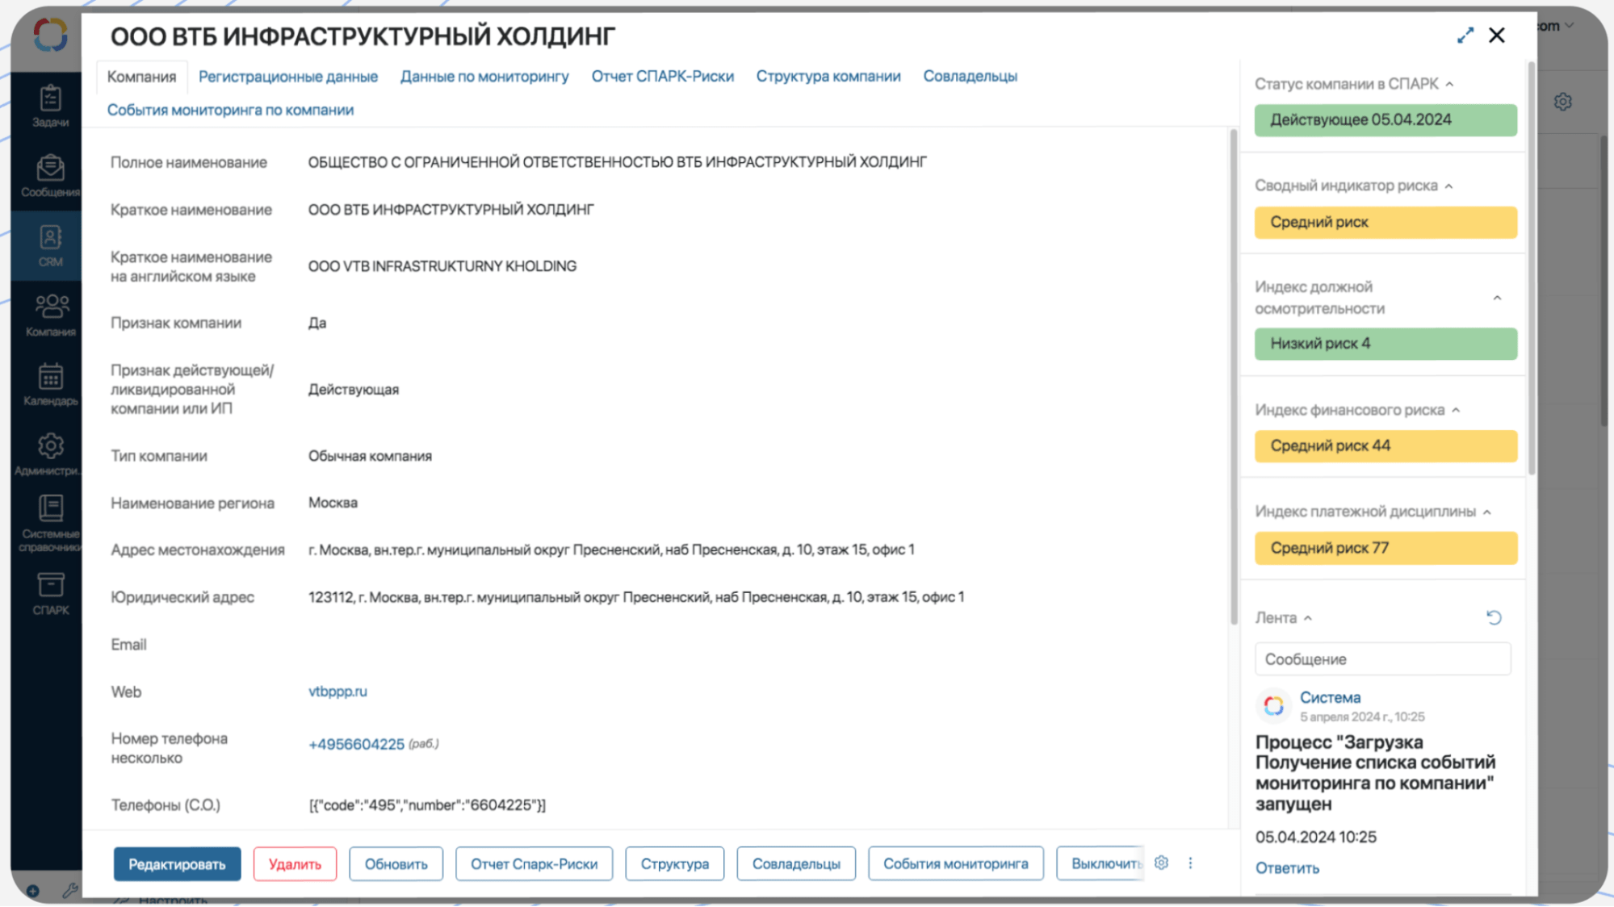Click the Обновить button
1614x907 pixels.
[x=396, y=863]
